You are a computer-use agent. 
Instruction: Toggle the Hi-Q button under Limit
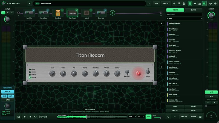[x=211, y=96]
